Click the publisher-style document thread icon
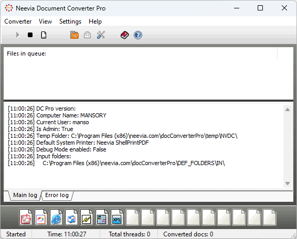Image resolution: width=297 pixels, height=239 pixels. pos(102,217)
